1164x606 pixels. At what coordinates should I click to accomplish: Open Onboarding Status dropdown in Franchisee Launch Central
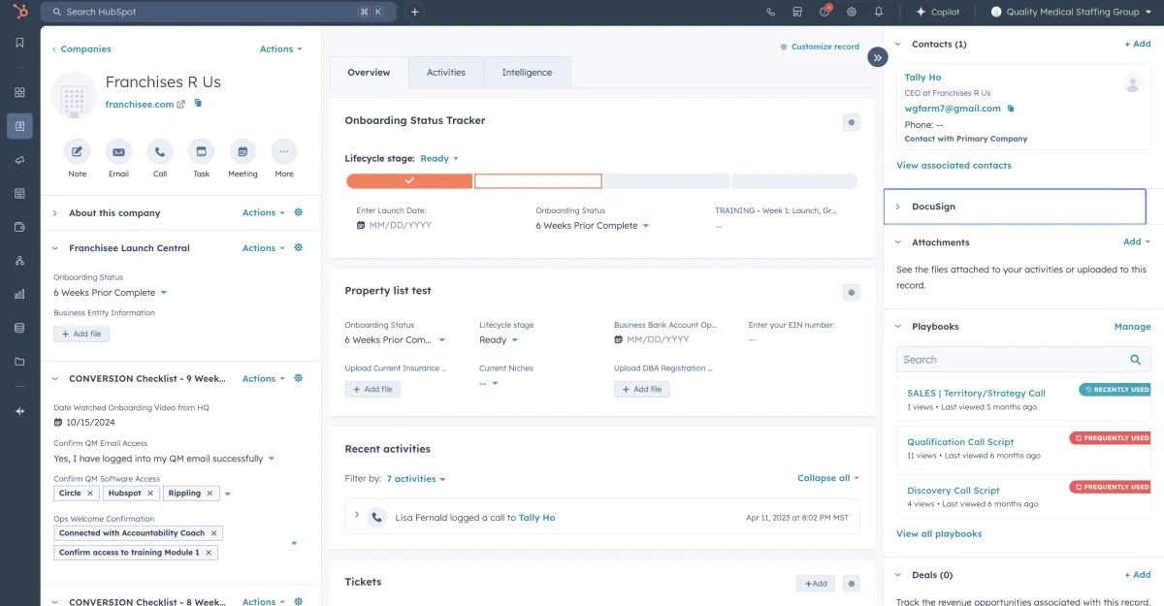[x=111, y=293]
